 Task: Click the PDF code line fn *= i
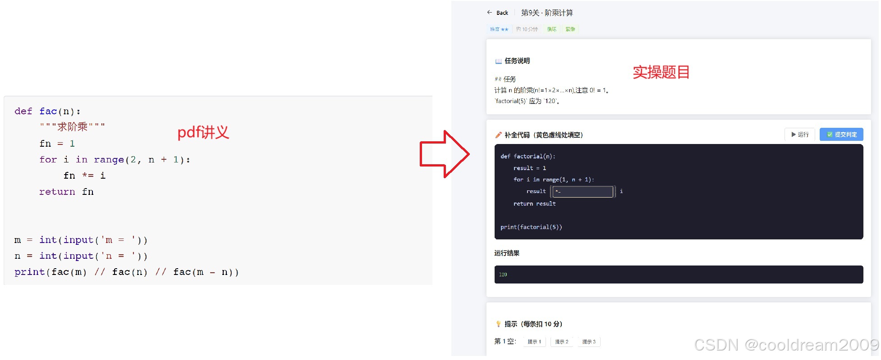pos(84,175)
